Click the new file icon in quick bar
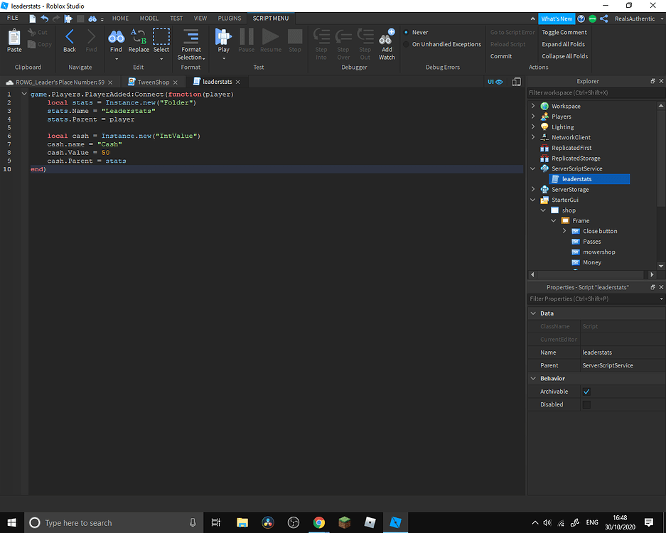The width and height of the screenshot is (666, 533). tap(33, 18)
